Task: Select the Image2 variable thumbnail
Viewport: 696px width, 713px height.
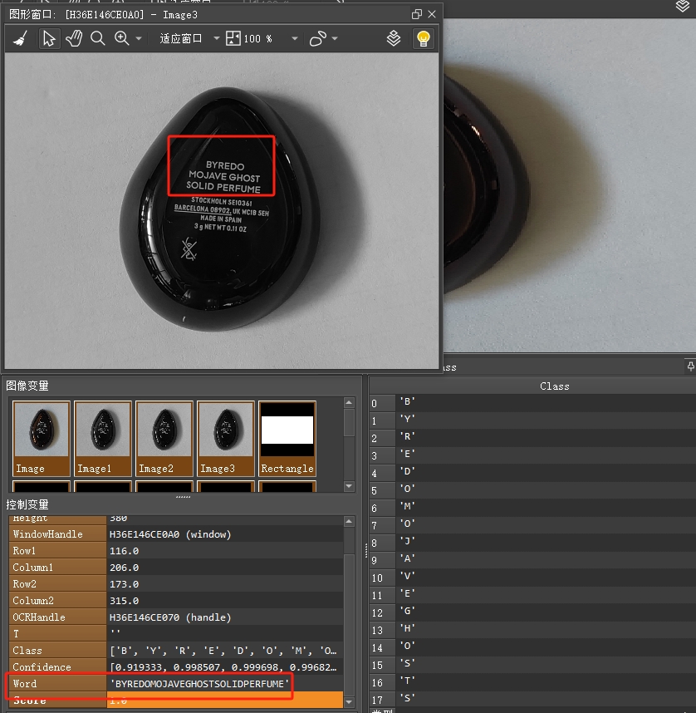Action: pyautogui.click(x=164, y=438)
